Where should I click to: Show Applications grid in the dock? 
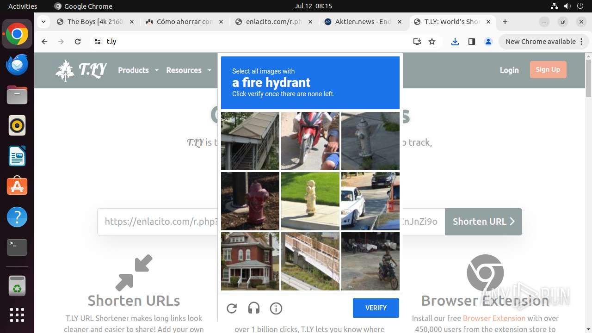coord(17,315)
